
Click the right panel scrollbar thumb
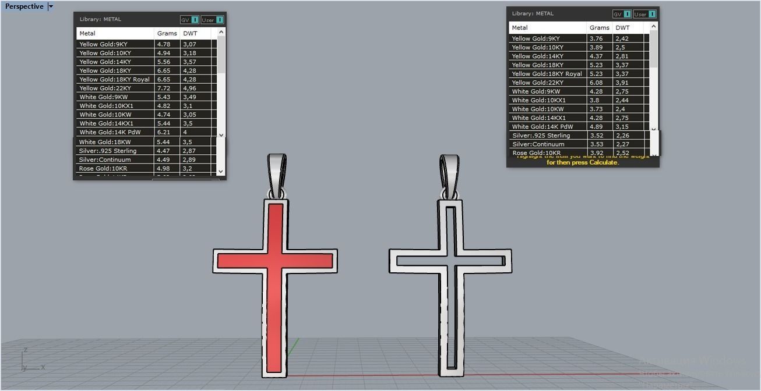point(653,49)
